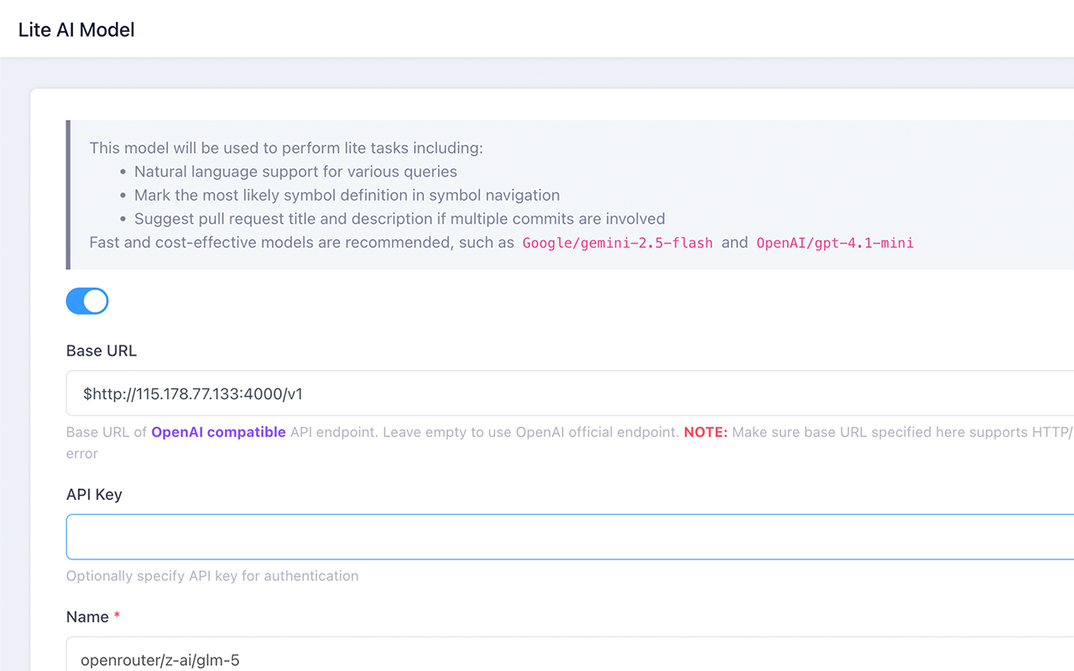Click the Name required field label
1074x671 pixels.
[93, 616]
